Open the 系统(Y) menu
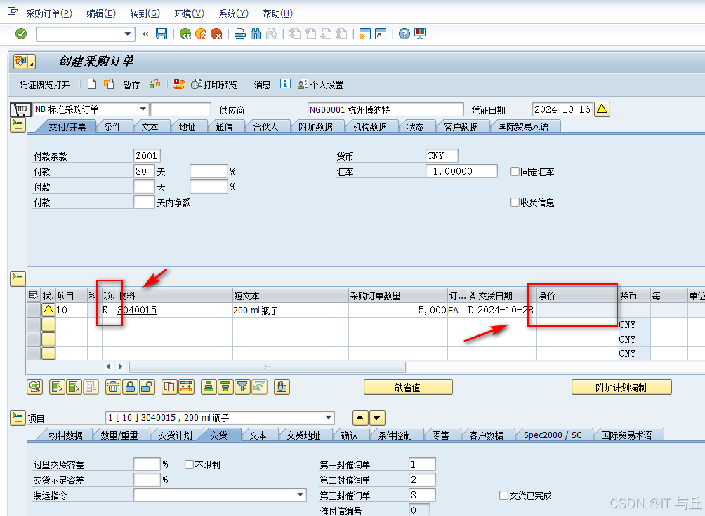 pyautogui.click(x=235, y=13)
